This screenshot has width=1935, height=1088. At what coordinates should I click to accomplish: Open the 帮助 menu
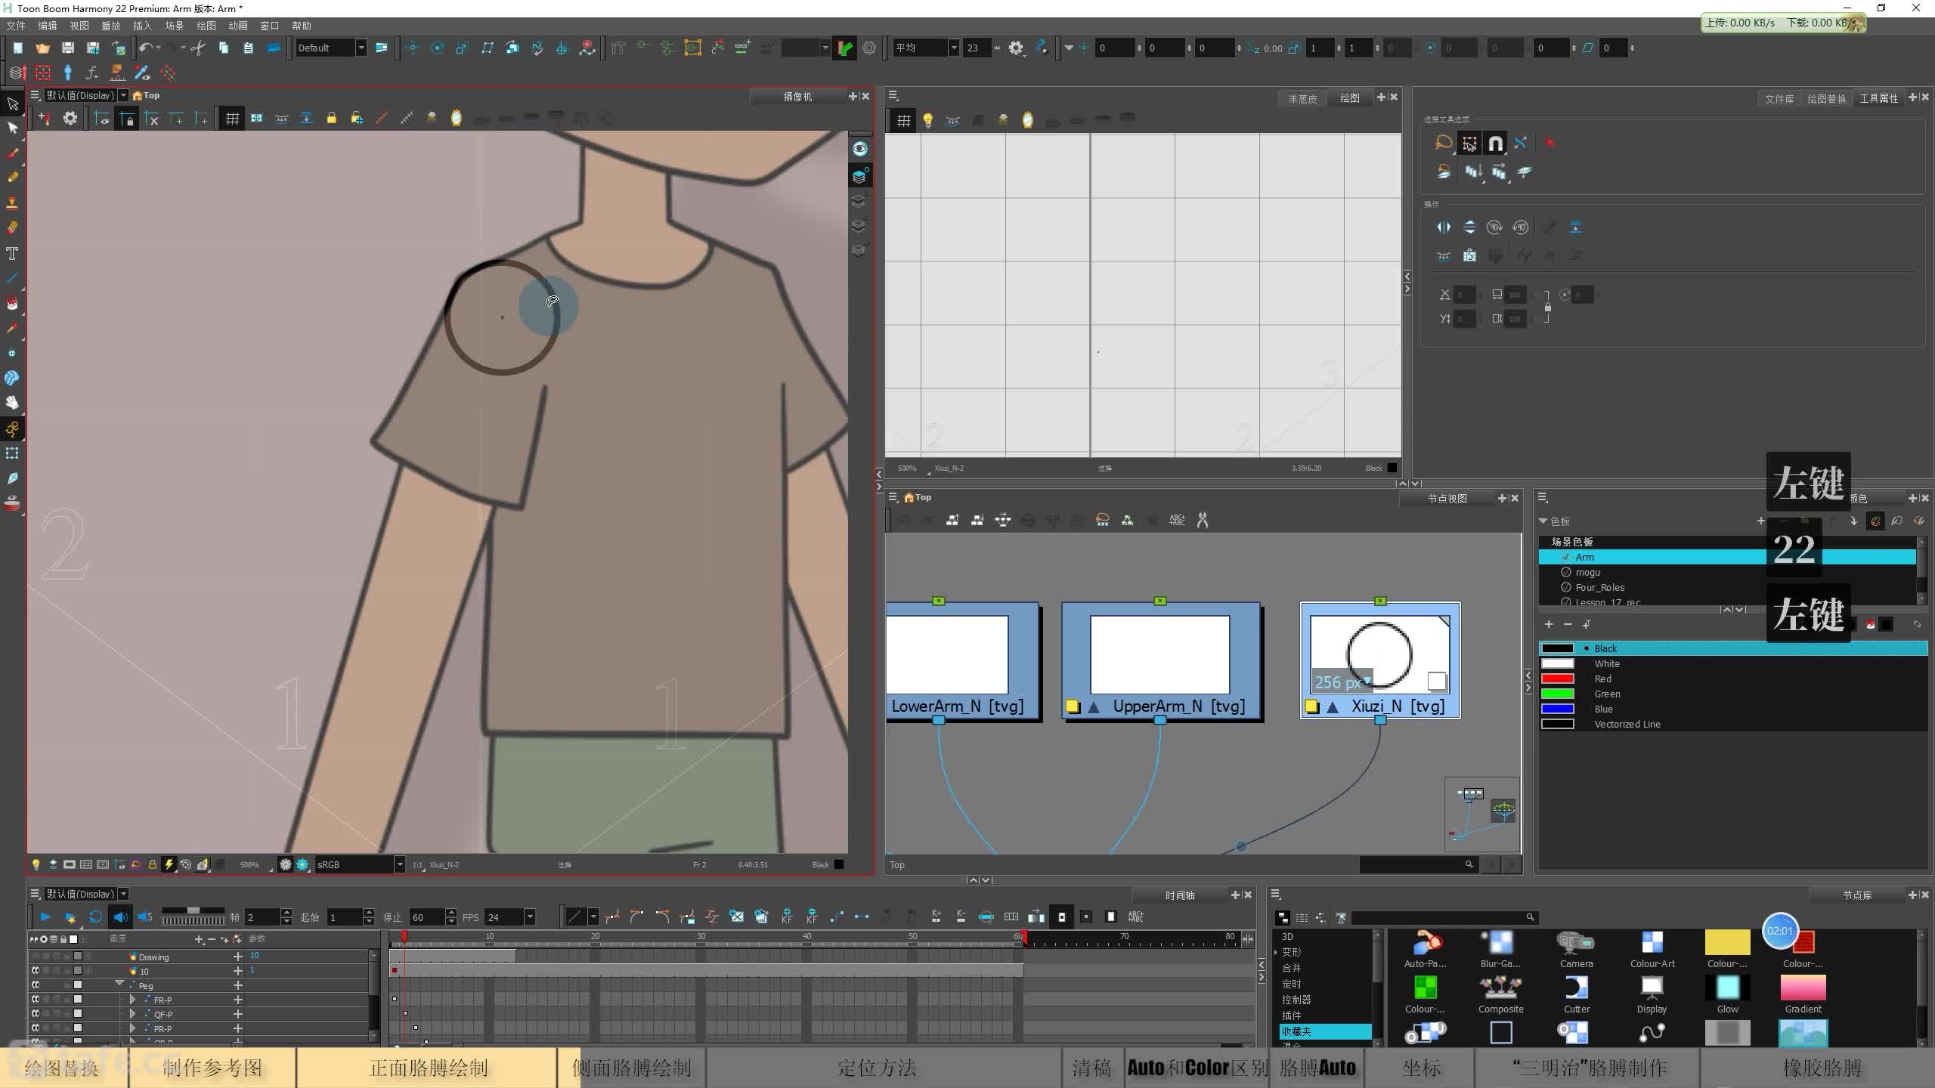[x=302, y=26]
